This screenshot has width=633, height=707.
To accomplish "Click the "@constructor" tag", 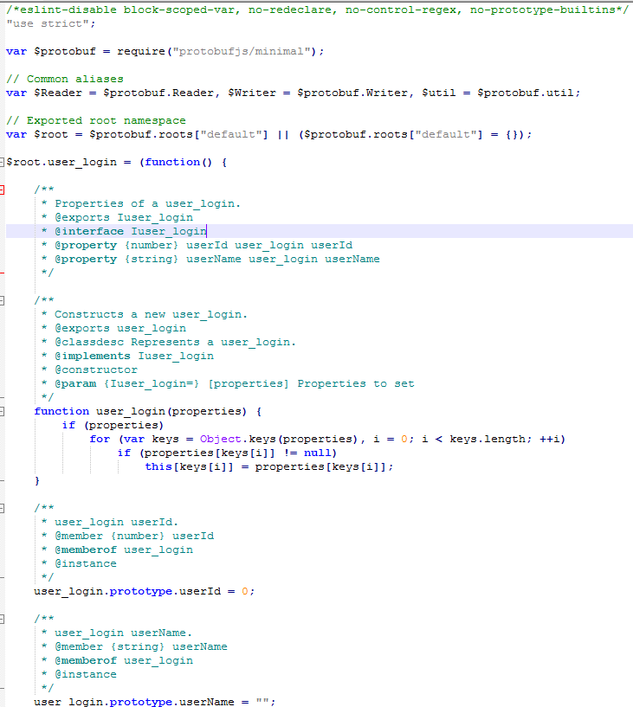I will pyautogui.click(x=96, y=370).
